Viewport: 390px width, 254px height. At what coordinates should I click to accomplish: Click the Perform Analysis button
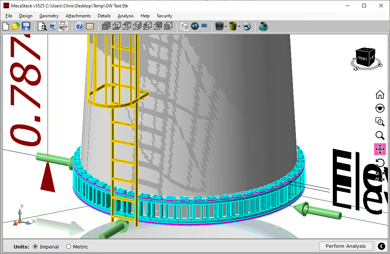pyautogui.click(x=346, y=246)
